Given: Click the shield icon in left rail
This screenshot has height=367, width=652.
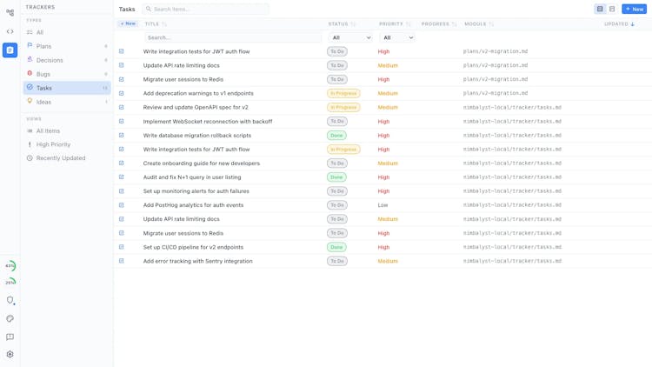Looking at the screenshot, I should (10, 300).
